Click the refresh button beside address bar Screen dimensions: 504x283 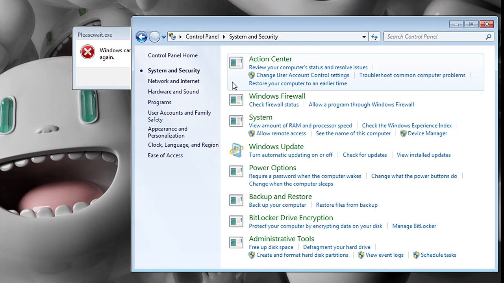coord(374,37)
